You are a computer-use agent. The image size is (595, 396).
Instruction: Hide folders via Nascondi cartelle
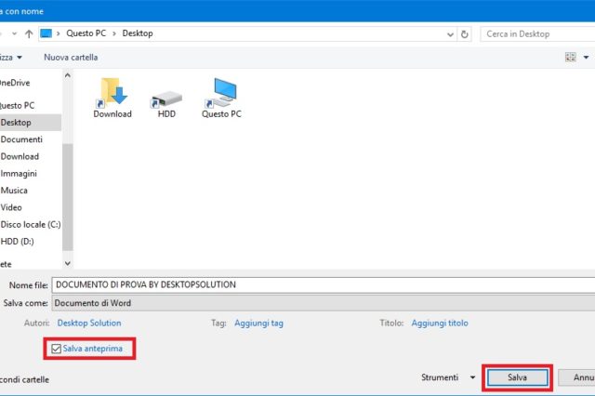coord(24,379)
